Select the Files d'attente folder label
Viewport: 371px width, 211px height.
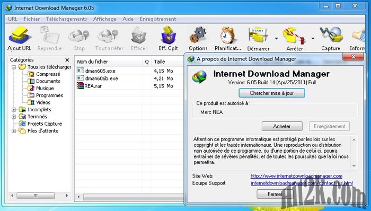coord(43,131)
